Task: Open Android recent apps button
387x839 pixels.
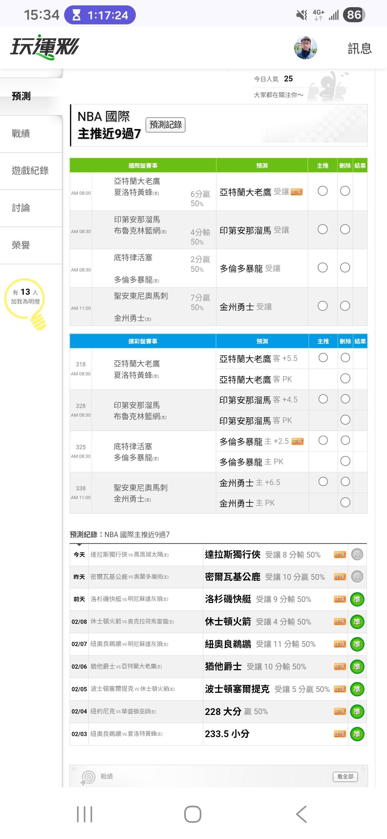Action: tap(85, 814)
